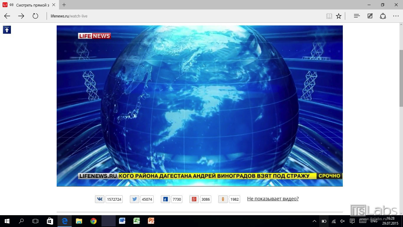Open Action Center notifications icon
403x227 pixels.
pyautogui.click(x=352, y=221)
